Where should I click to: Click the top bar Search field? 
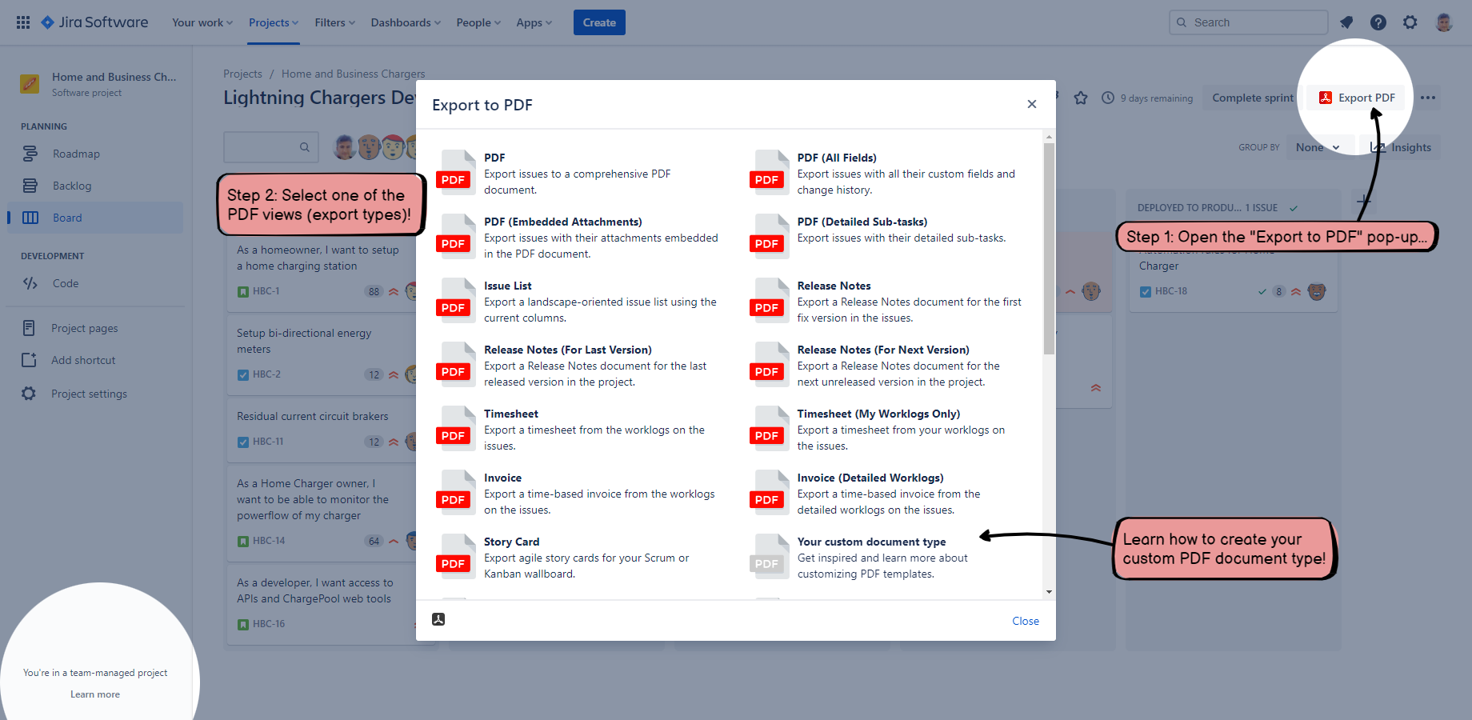click(1248, 22)
